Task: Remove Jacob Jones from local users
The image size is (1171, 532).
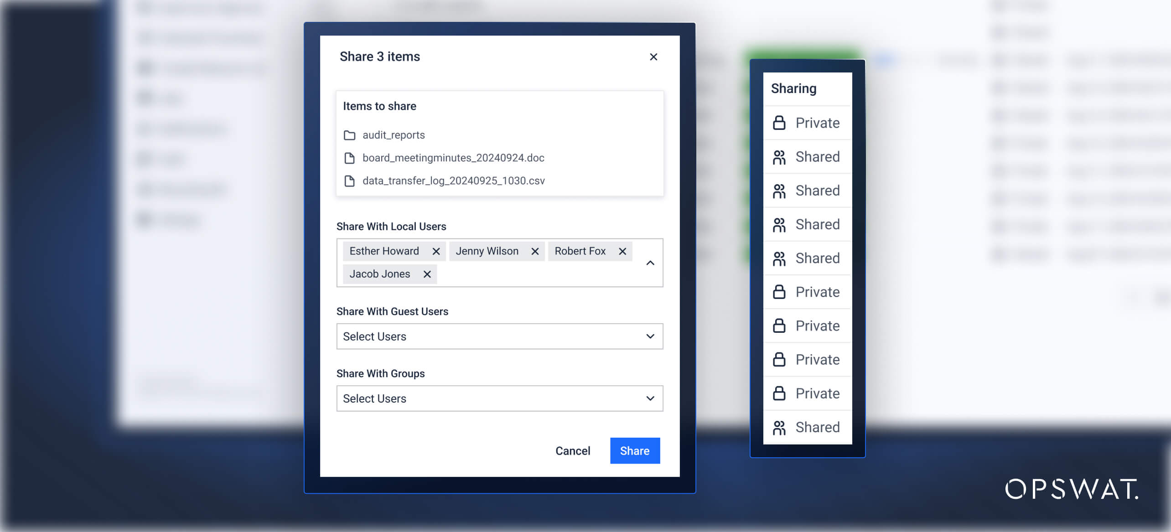Action: tap(427, 274)
